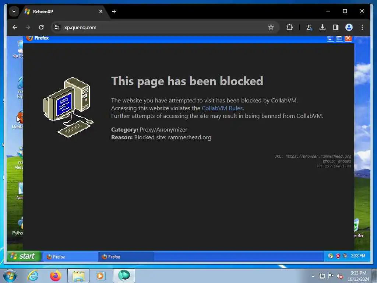Open Chrome's three-dot menu
This screenshot has width=377, height=283.
pyautogui.click(x=362, y=27)
